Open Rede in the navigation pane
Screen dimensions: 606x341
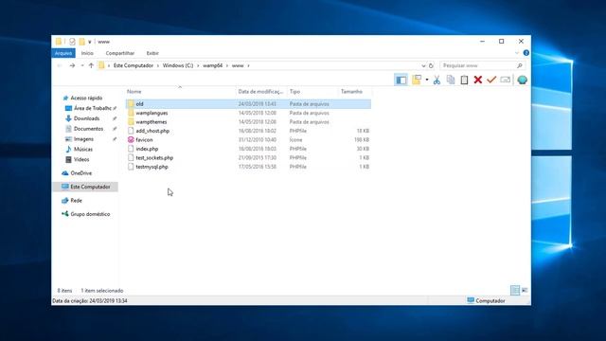(76, 201)
